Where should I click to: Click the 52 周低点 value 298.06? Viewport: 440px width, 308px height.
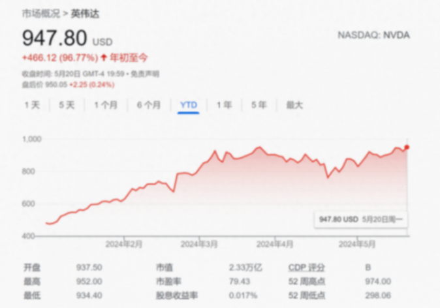point(378,296)
